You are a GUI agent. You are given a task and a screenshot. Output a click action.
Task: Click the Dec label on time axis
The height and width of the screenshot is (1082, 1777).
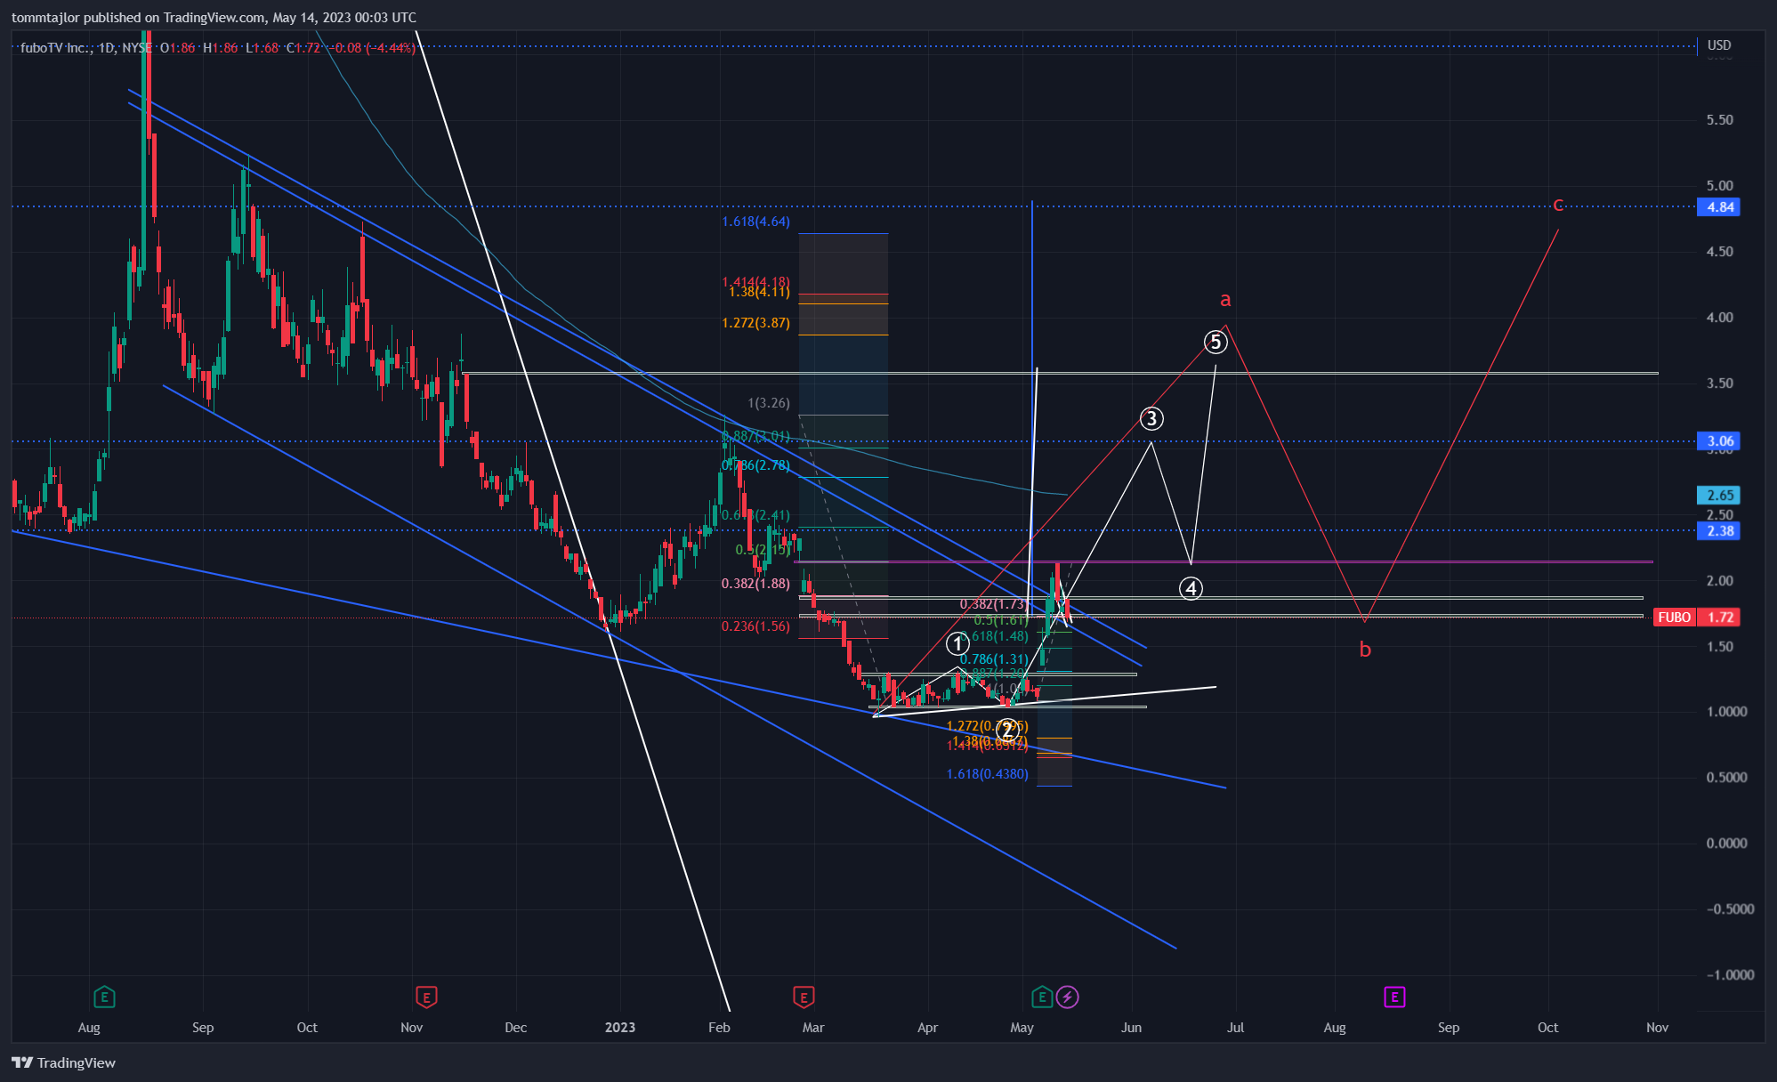(515, 1027)
